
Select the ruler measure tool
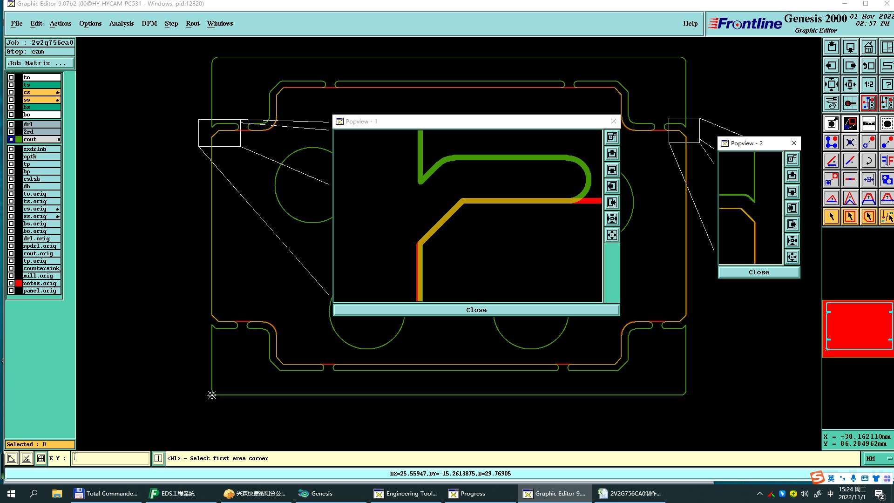coord(868,123)
